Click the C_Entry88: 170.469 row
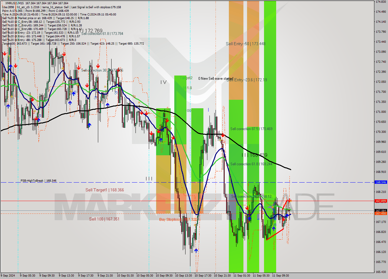 42,29
